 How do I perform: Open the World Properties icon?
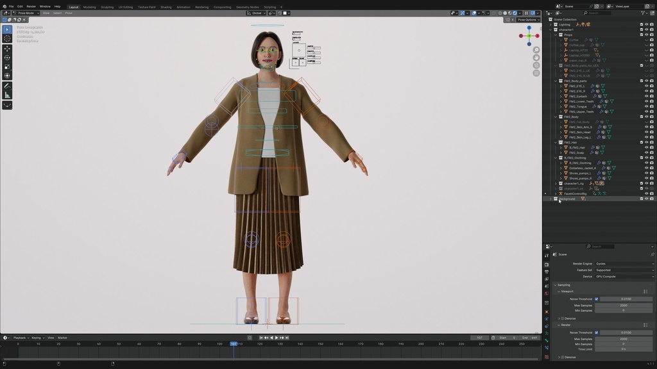pyautogui.click(x=547, y=292)
